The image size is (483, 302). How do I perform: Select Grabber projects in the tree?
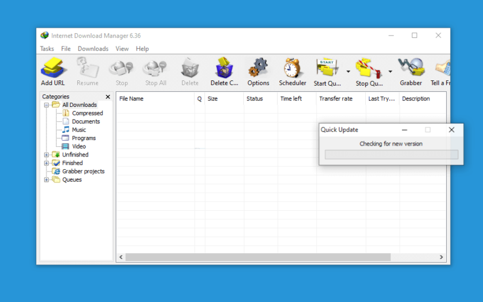[x=83, y=172]
